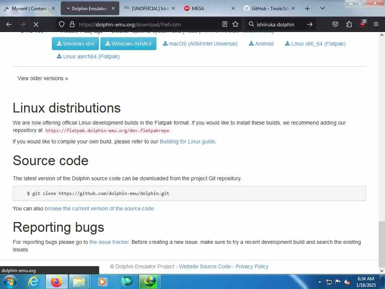Toggle reader view icon in address bar
Screen dimensions: 385x289
click(x=225, y=24)
